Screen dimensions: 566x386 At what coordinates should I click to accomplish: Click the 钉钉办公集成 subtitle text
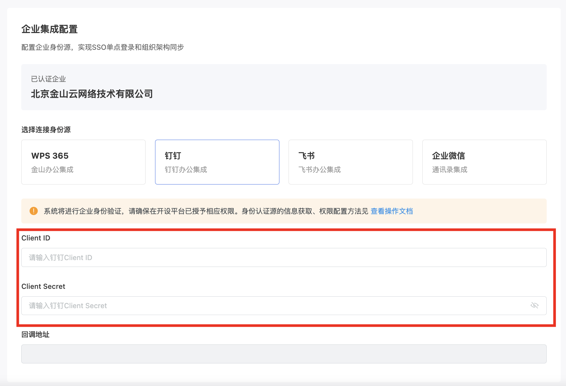pos(186,170)
